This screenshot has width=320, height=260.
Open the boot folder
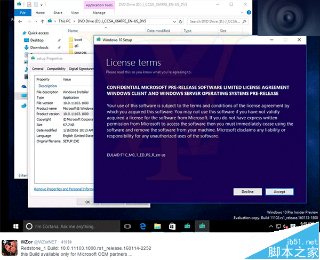[x=78, y=39]
